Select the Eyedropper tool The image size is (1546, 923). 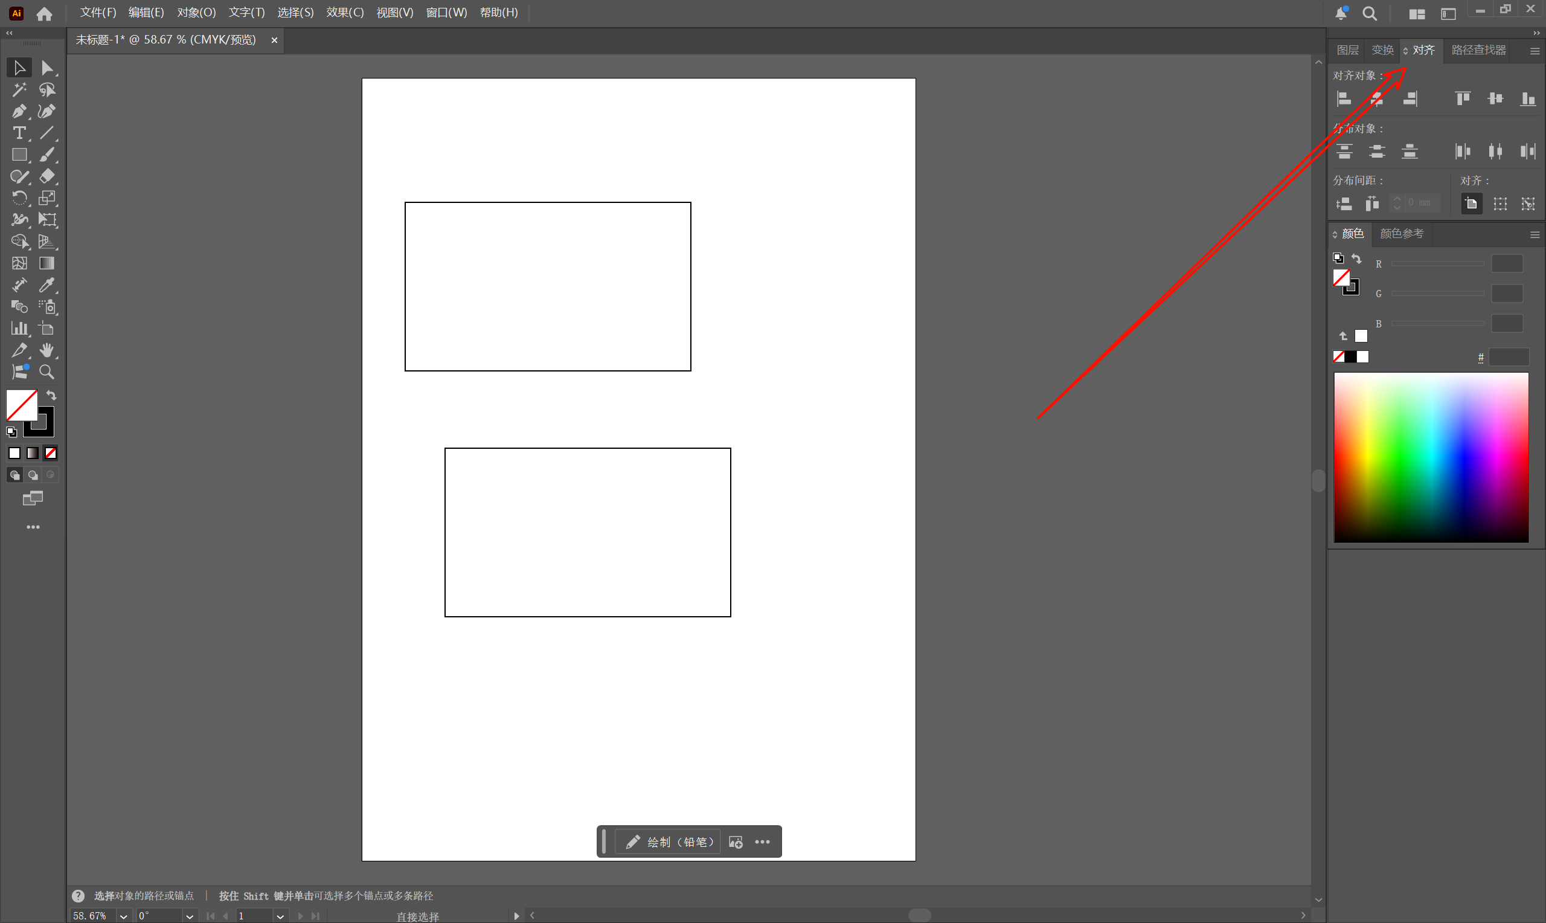point(47,285)
